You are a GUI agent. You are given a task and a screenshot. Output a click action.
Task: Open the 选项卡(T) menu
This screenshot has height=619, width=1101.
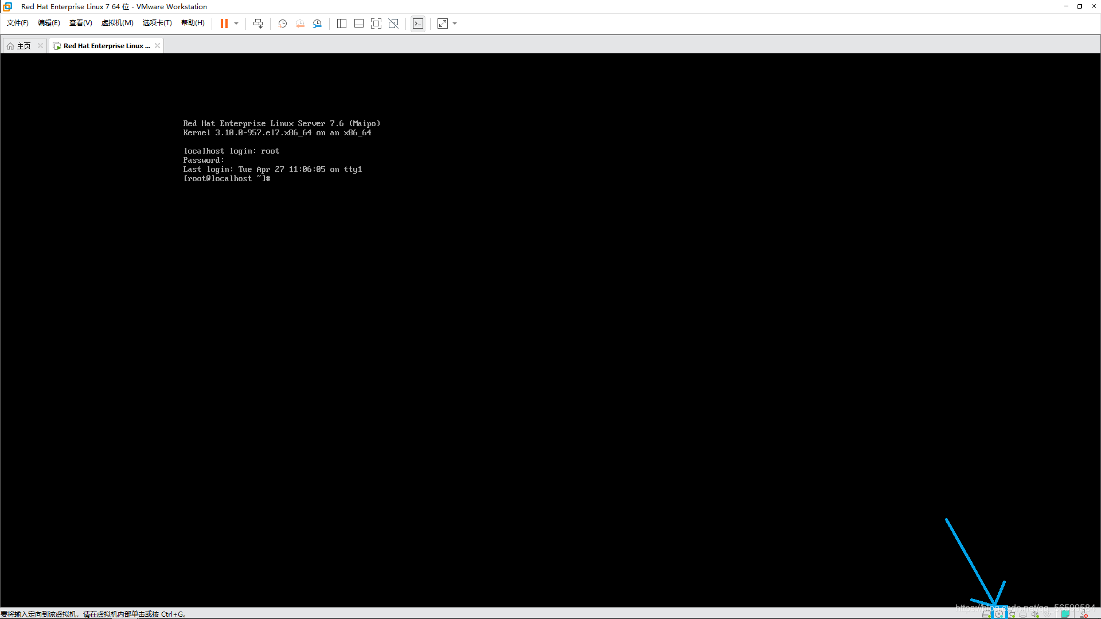click(x=157, y=23)
